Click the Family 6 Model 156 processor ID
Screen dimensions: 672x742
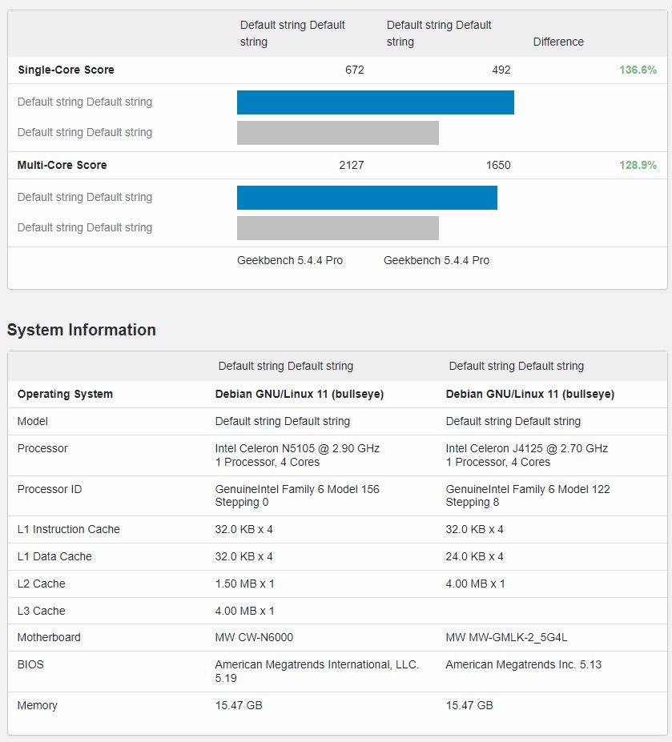coord(297,495)
